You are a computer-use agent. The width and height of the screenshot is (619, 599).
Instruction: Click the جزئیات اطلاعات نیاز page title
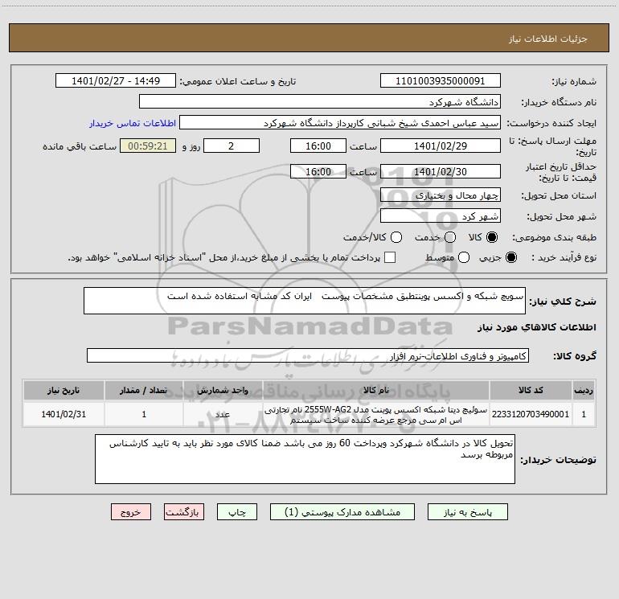coord(548,39)
